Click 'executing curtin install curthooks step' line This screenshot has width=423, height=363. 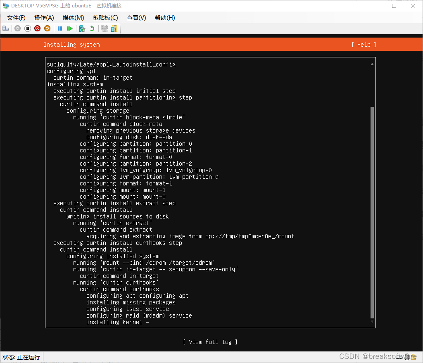(x=118, y=243)
